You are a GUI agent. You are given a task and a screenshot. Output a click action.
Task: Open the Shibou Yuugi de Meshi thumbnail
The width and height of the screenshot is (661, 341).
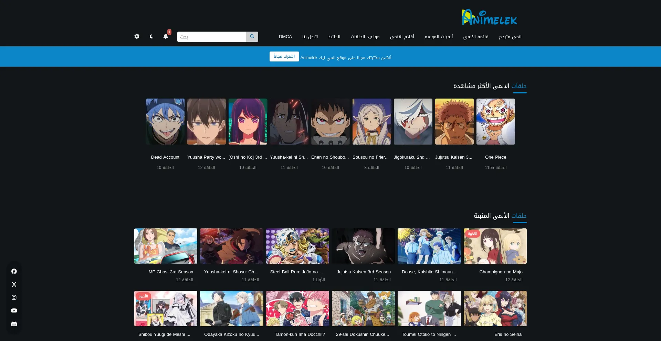point(166,309)
